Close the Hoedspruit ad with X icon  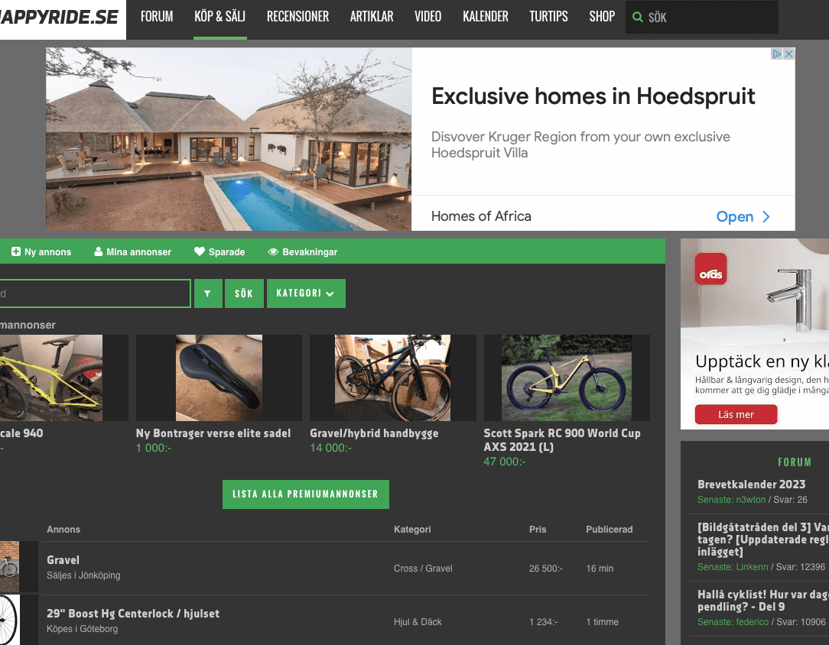[x=788, y=54]
